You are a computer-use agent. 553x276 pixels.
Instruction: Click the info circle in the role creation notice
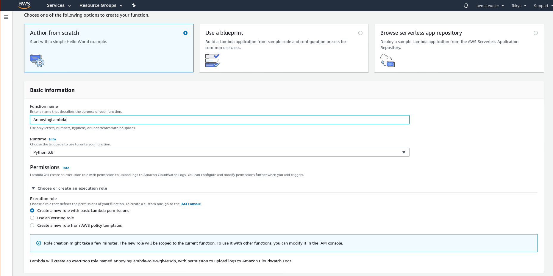tap(39, 243)
